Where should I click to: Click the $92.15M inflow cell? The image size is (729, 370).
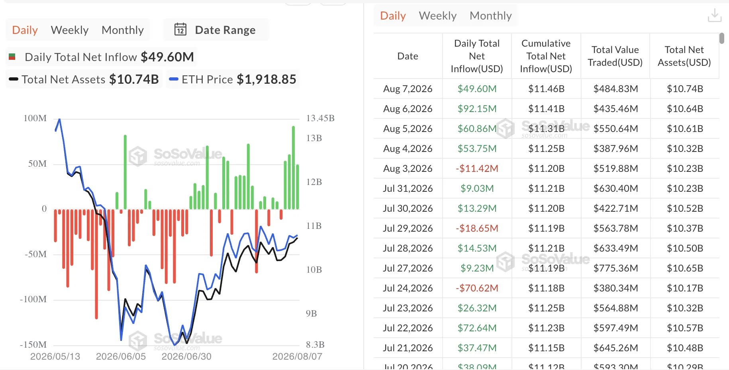477,108
